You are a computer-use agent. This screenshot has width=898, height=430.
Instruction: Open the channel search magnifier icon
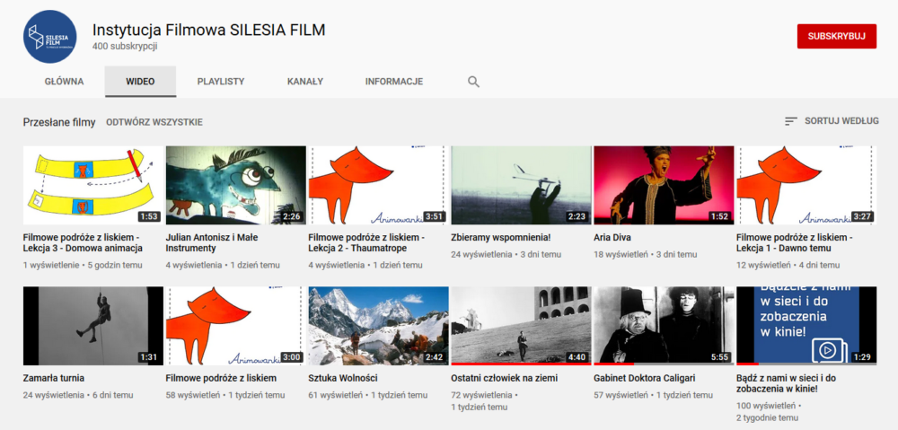473,82
